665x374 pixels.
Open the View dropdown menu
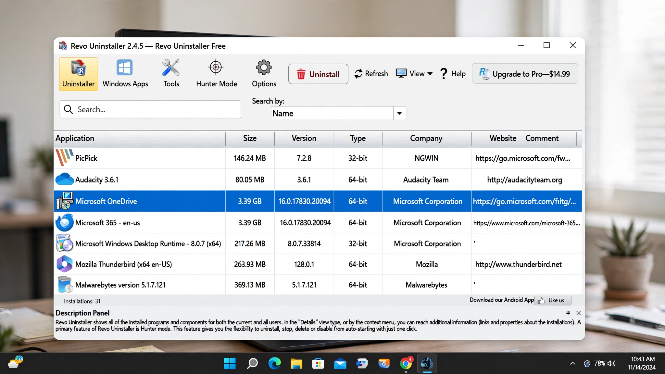(x=414, y=74)
